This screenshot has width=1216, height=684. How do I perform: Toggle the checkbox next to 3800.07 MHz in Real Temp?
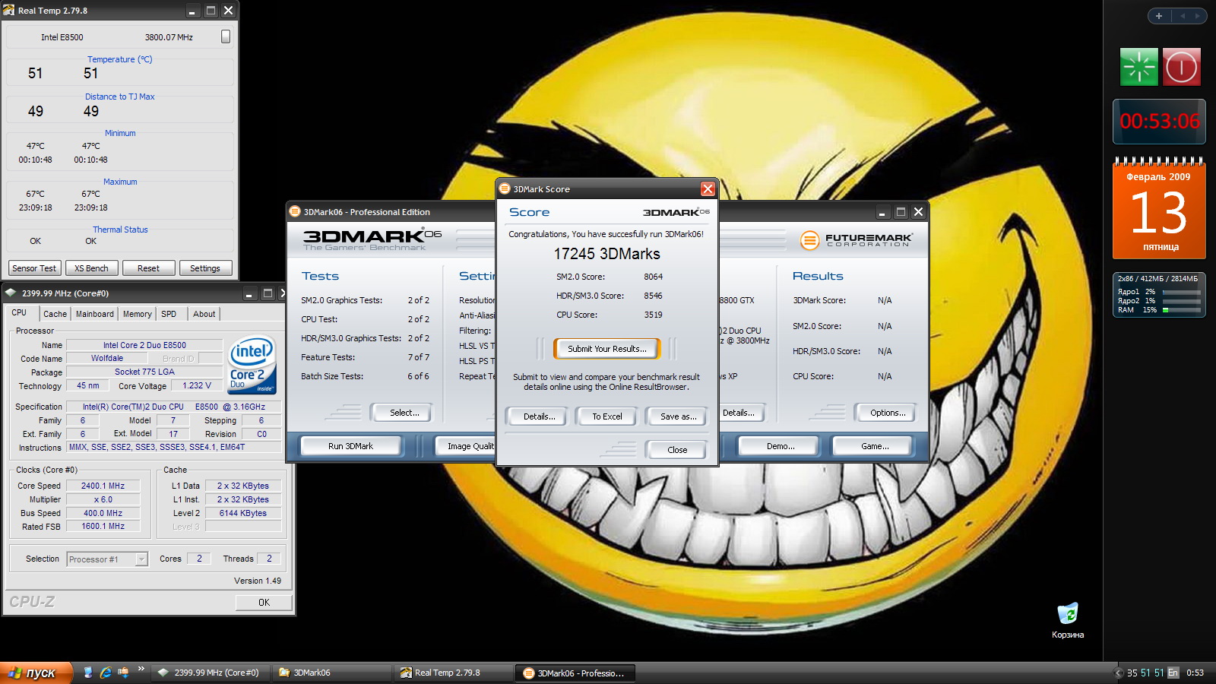(226, 36)
